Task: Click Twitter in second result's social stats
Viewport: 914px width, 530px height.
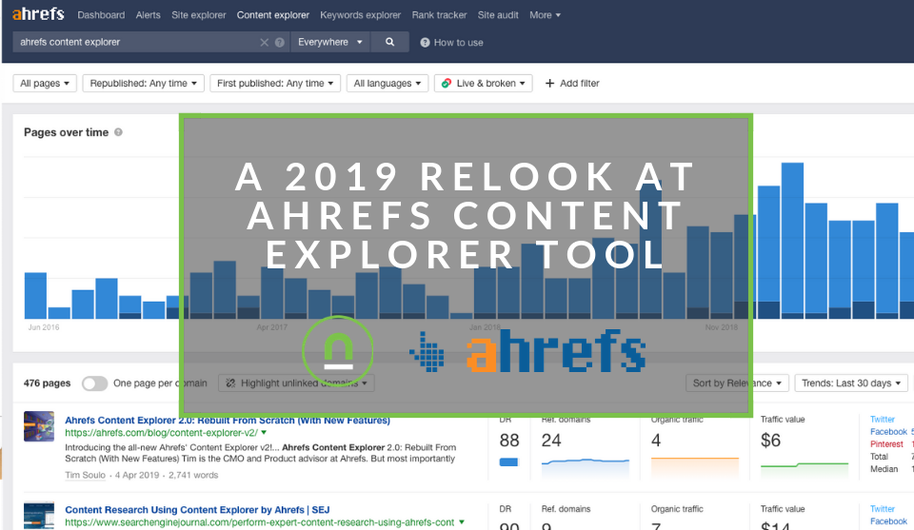Action: tap(882, 509)
